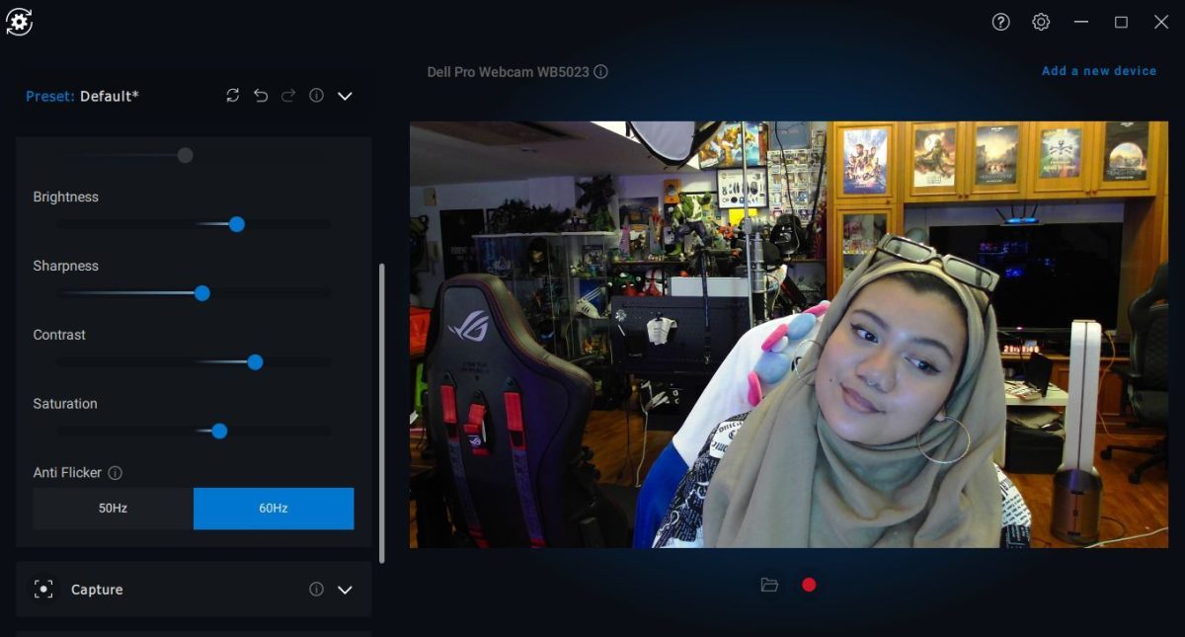Image resolution: width=1185 pixels, height=637 pixels.
Task: Open the media folder icon
Action: pos(770,585)
